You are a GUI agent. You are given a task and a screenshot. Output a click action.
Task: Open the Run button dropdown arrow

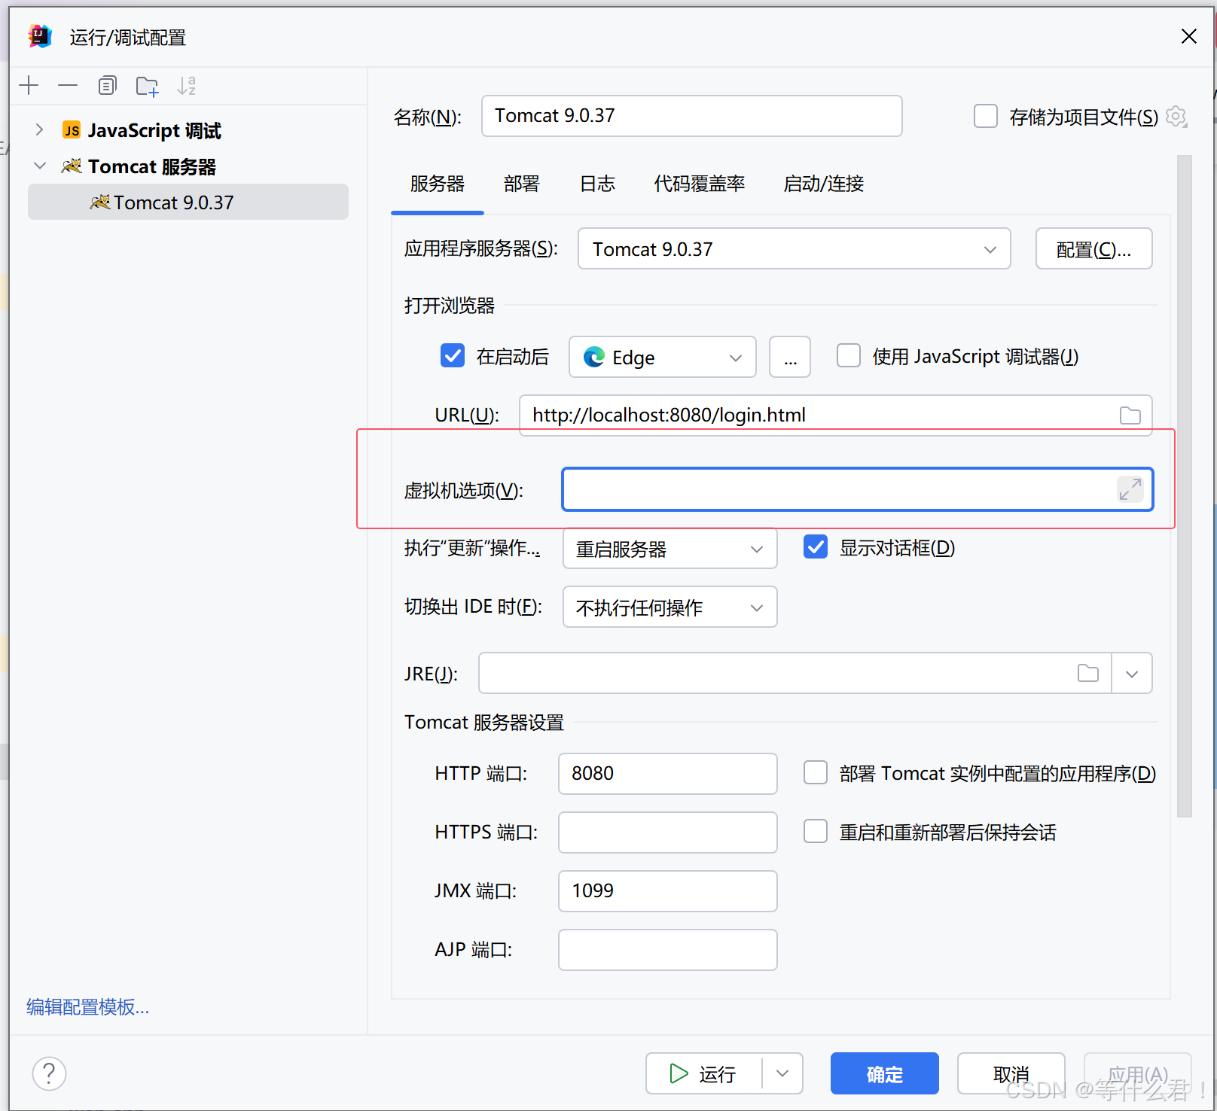(x=782, y=1073)
